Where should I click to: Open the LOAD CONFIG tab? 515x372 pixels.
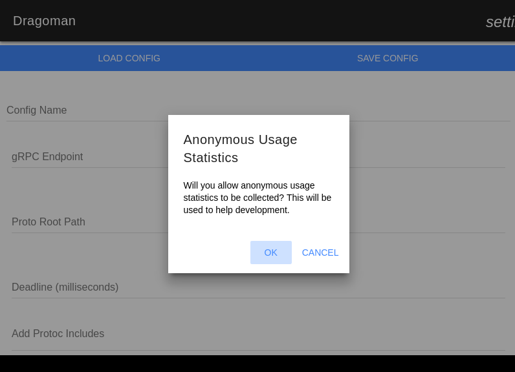coord(129,58)
